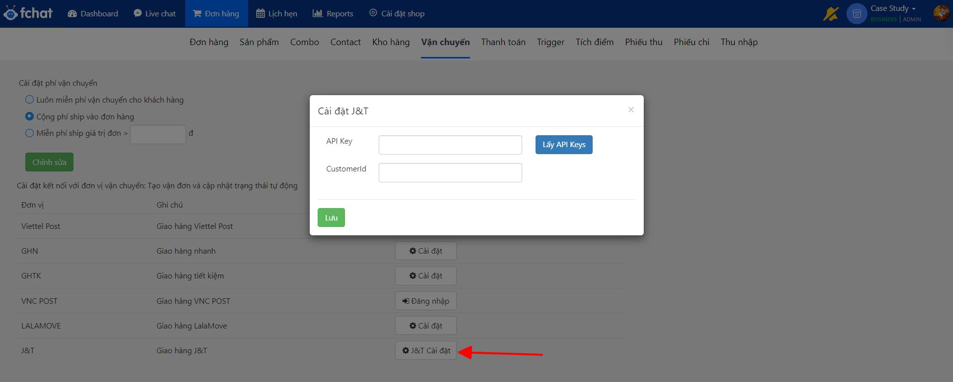
Task: Click the Case Study shop icon
Action: (x=857, y=14)
